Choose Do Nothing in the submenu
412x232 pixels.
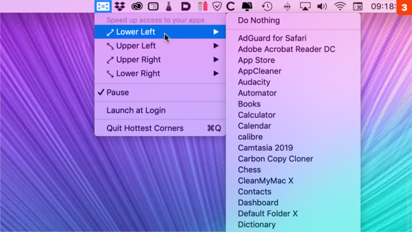pos(293,20)
